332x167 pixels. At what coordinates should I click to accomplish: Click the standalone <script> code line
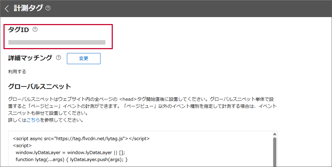coord(22,145)
